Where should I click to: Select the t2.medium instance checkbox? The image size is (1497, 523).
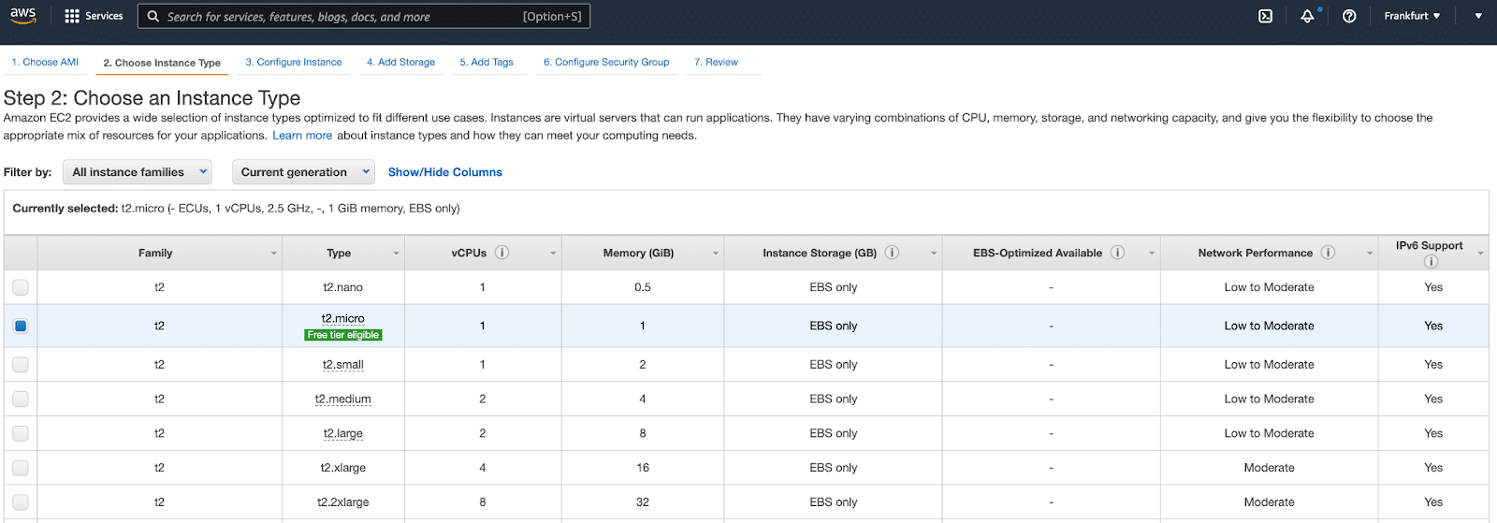pyautogui.click(x=21, y=400)
